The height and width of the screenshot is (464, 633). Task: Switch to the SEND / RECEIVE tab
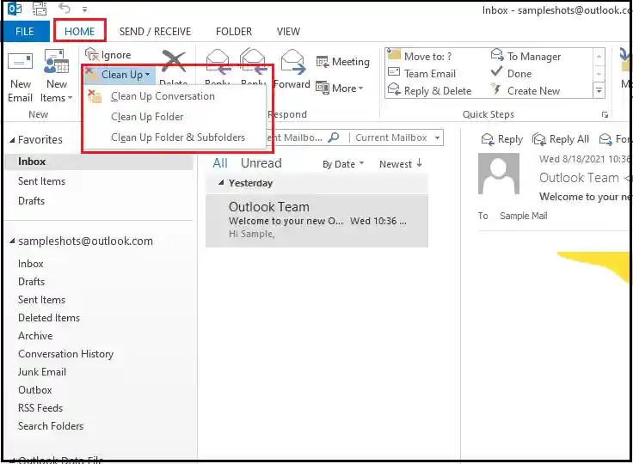[x=155, y=32]
